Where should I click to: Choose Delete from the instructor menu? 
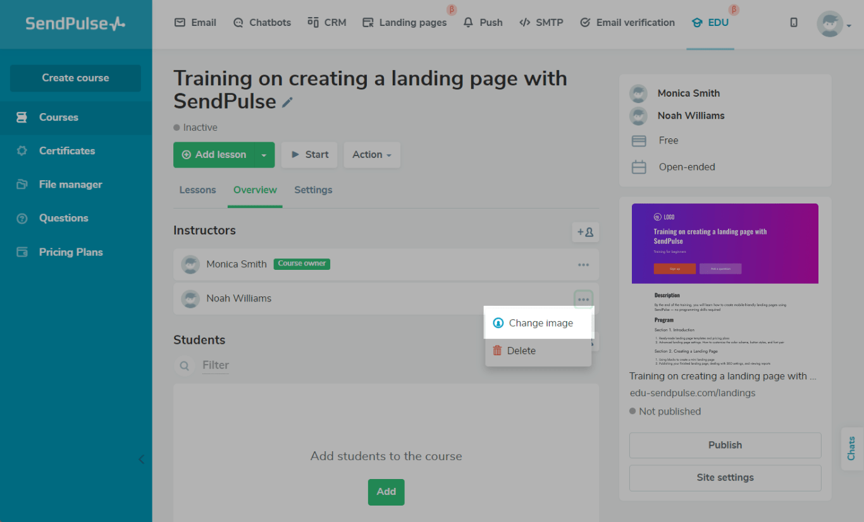click(x=521, y=351)
